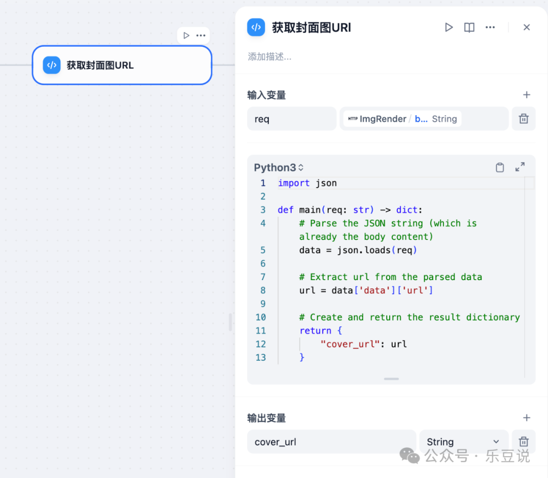548x478 pixels.
Task: Click the code icon in the panel title
Action: pos(256,27)
